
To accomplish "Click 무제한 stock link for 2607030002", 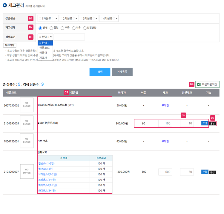I will (x=165, y=105).
